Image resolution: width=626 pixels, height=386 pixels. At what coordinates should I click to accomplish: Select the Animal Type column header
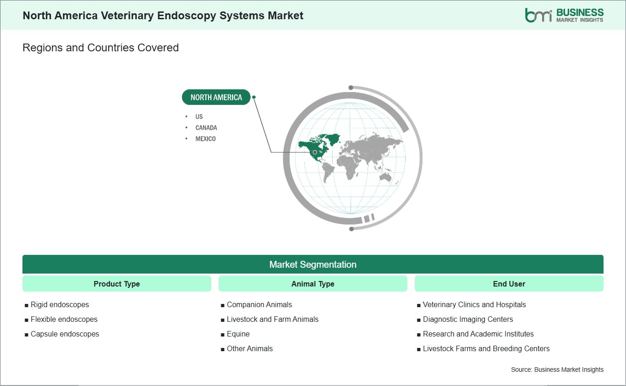pyautogui.click(x=313, y=284)
